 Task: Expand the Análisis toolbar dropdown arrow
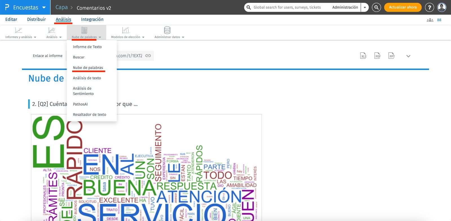[60, 37]
